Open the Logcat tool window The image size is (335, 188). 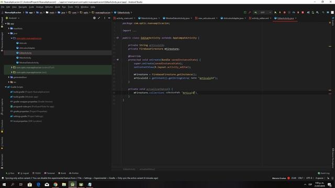pyautogui.click(x=24, y=173)
